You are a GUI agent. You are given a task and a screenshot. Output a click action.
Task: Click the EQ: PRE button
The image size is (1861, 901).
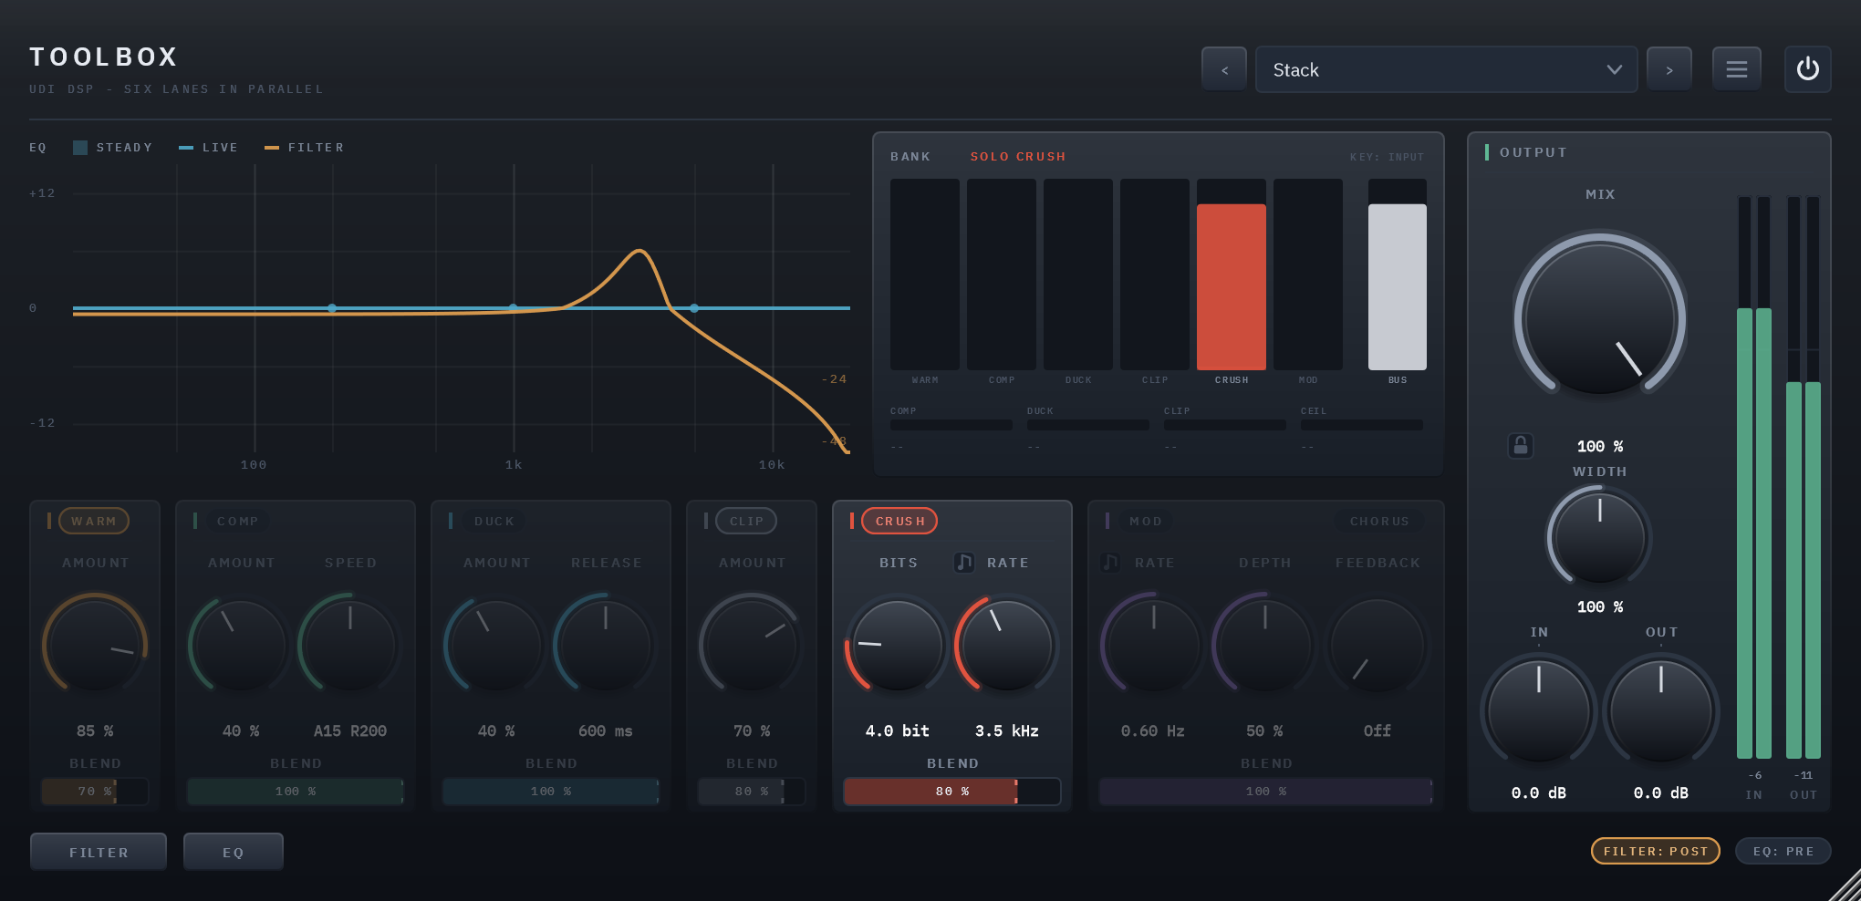1783,851
